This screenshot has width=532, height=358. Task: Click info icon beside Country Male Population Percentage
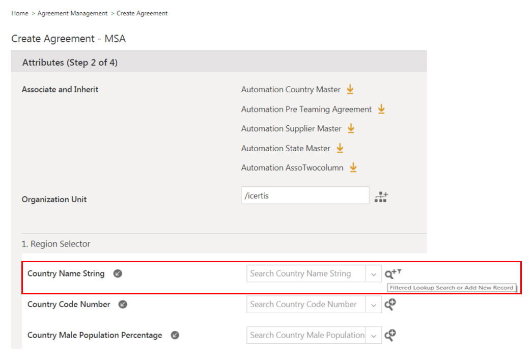pos(175,335)
